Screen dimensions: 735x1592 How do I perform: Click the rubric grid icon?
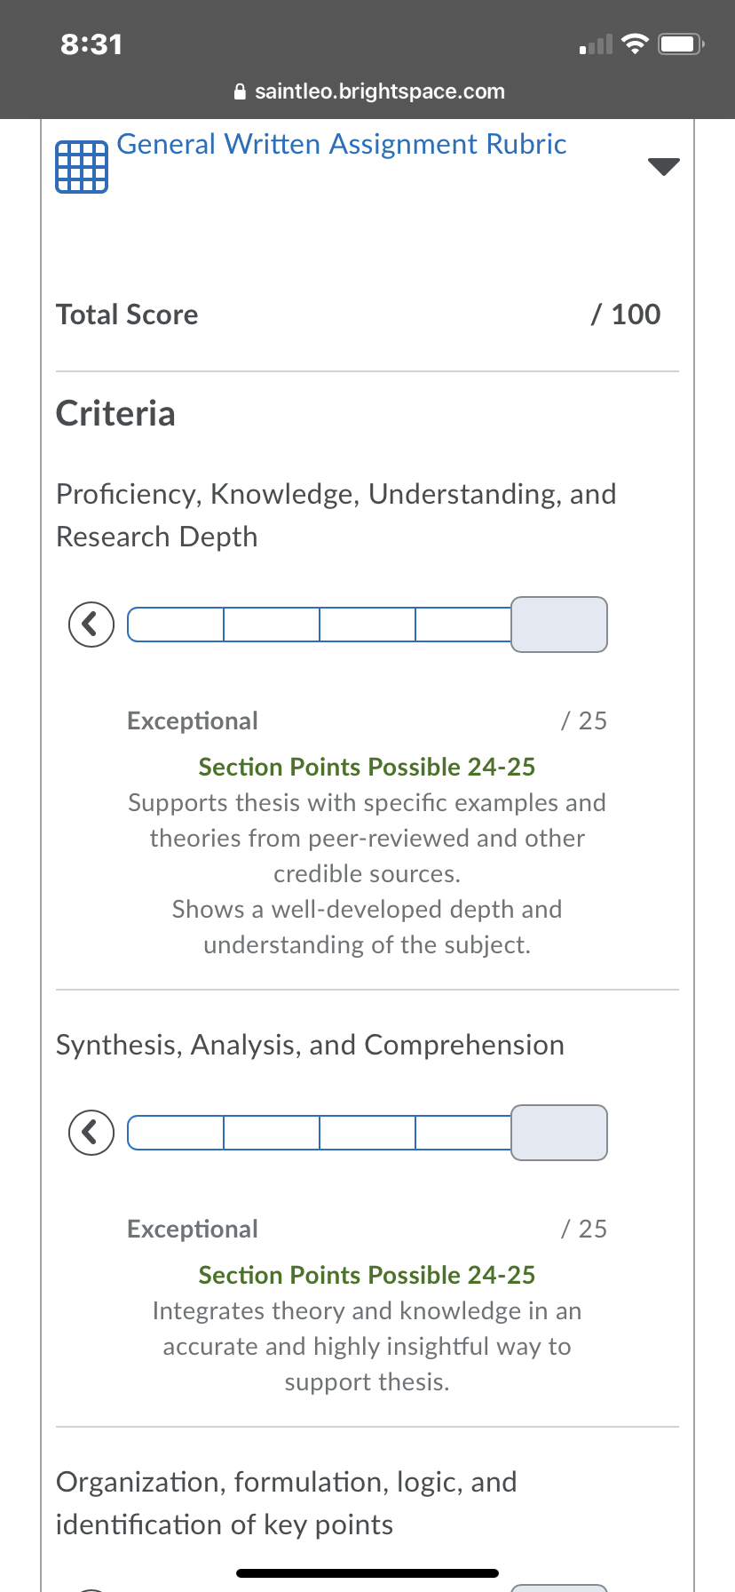pos(82,166)
